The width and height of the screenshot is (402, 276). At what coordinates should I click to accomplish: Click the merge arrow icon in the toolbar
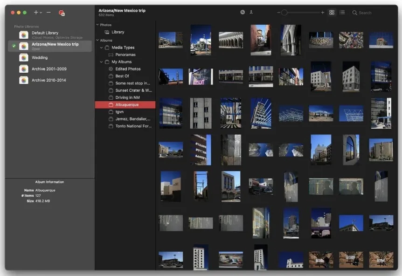click(251, 12)
